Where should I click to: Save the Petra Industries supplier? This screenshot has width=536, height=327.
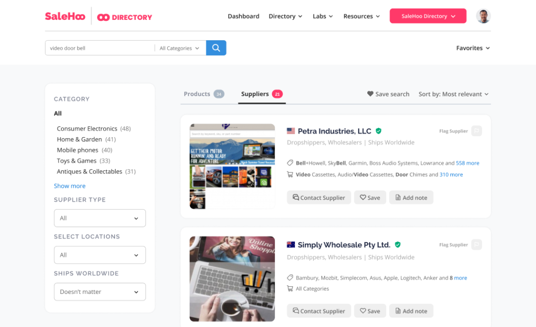[x=370, y=198]
